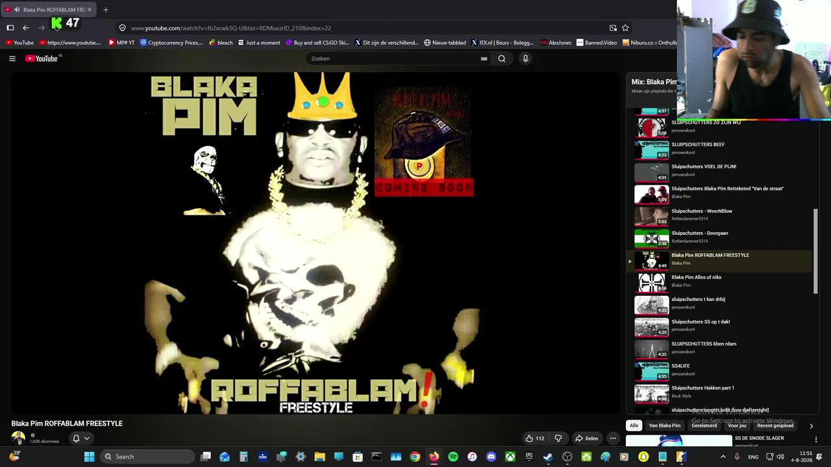
Task: Open Spotify from the taskbar
Action: click(x=453, y=457)
